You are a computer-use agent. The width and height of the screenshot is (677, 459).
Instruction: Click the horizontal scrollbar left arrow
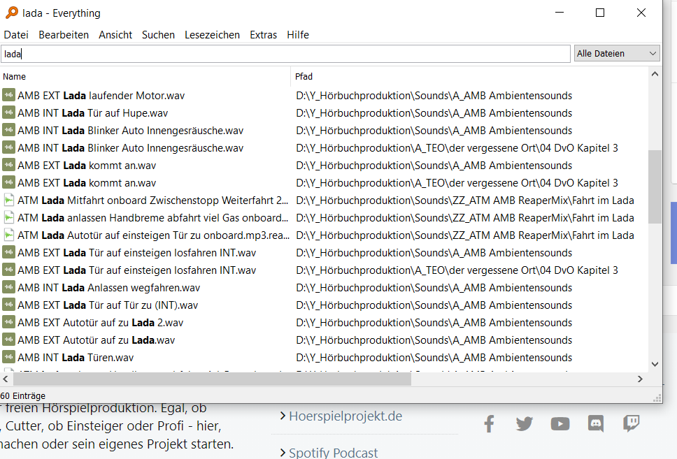6,379
